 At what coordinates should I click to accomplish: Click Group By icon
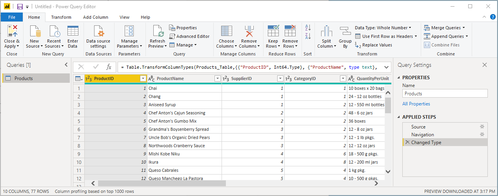click(345, 31)
